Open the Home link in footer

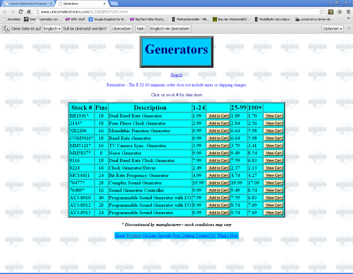120,235
